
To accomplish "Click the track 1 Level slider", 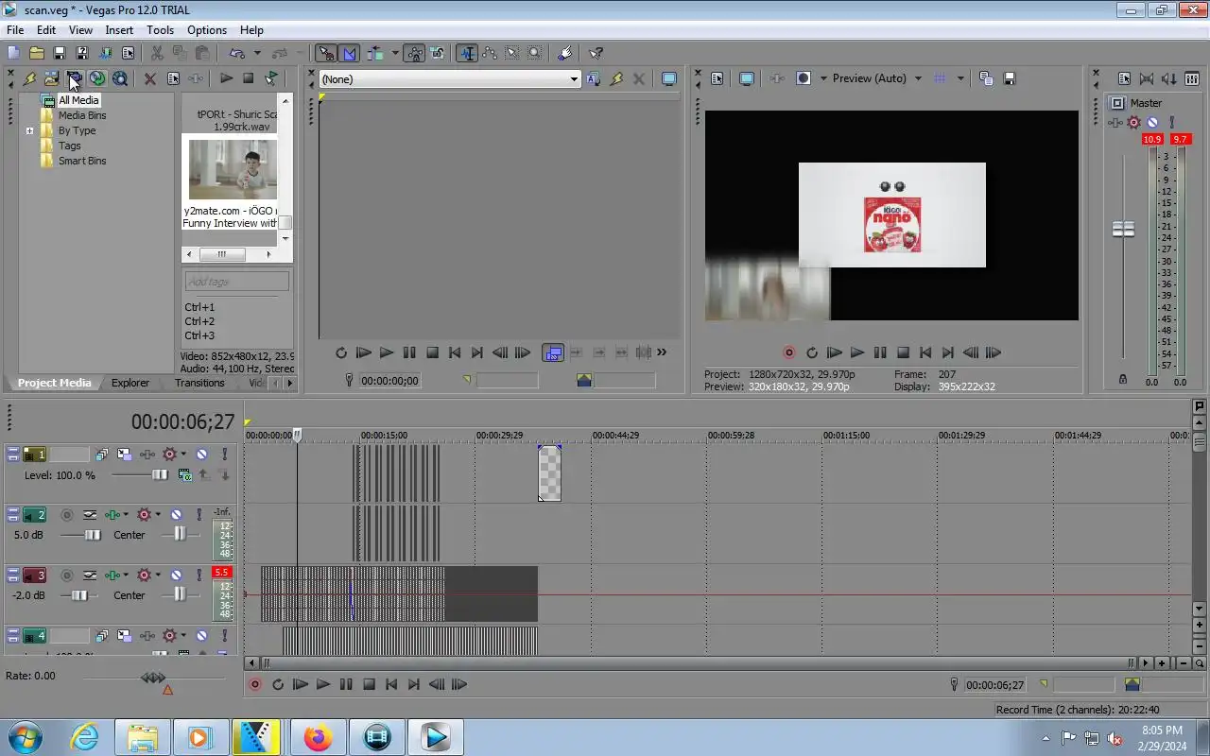I will 160,475.
